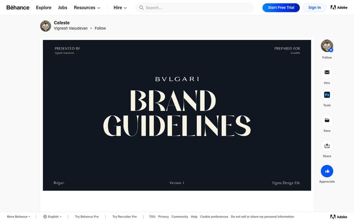The height and width of the screenshot is (221, 354).
Task: Share the project via the share icon
Action: tap(327, 146)
